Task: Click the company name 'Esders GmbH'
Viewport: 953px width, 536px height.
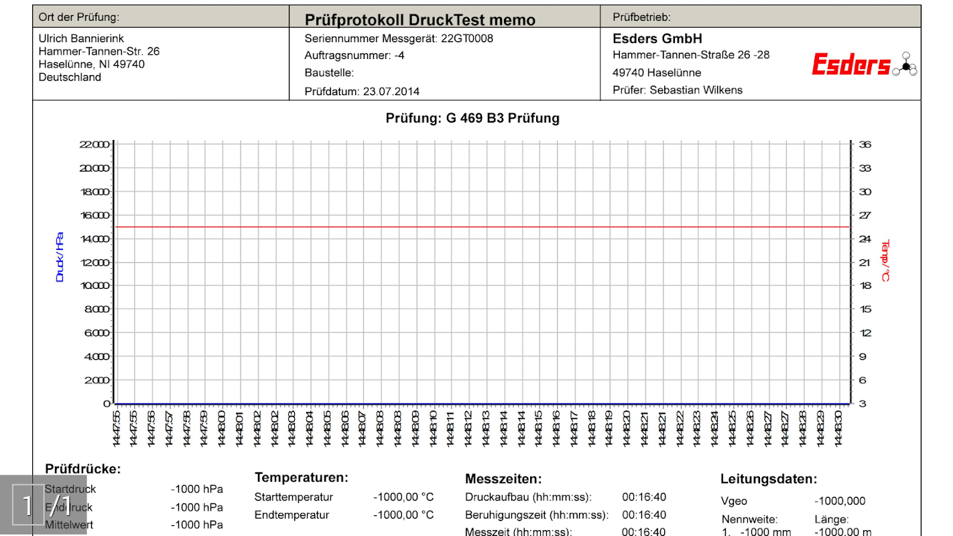Action: 657,39
